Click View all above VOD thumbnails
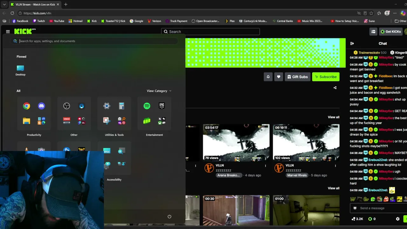Screen dimensions: 407x229 (334, 117)
